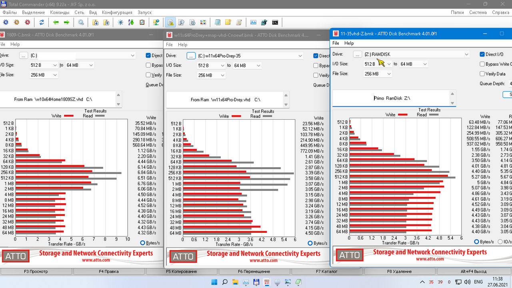512x288 pixels.
Task: Toggle Bypass checkbox in 1809-C window
Action: click(x=148, y=65)
